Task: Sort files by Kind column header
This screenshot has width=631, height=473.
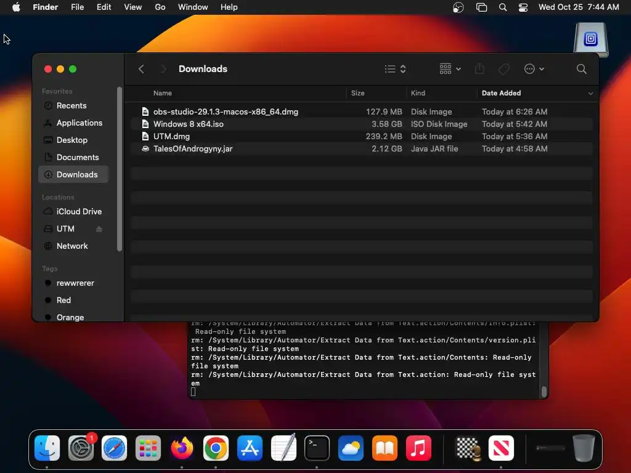Action: [x=418, y=93]
